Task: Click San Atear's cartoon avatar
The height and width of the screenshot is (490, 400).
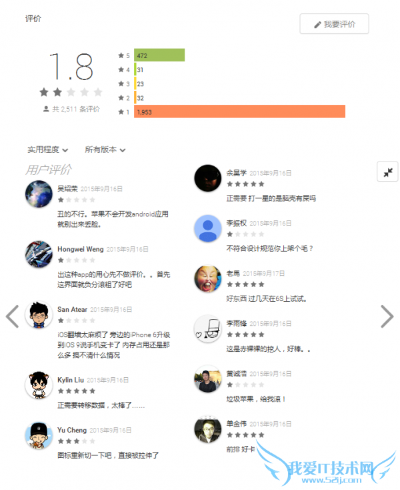Action: point(39,314)
